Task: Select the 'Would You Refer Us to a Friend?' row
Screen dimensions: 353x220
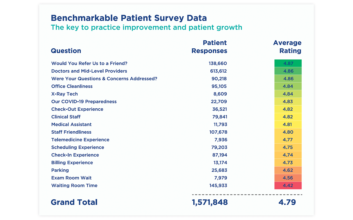Action: coord(89,63)
